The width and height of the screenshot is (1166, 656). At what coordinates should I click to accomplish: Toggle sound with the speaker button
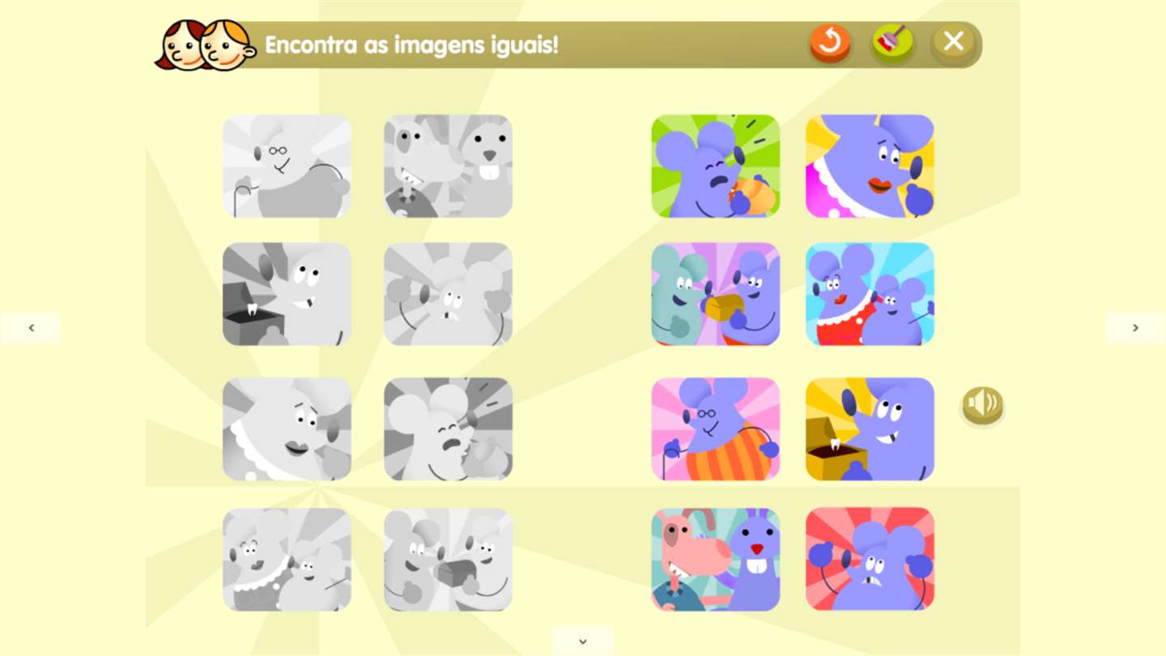982,405
